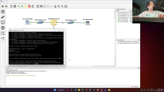Open the Annotate menu

[x=20, y=3]
